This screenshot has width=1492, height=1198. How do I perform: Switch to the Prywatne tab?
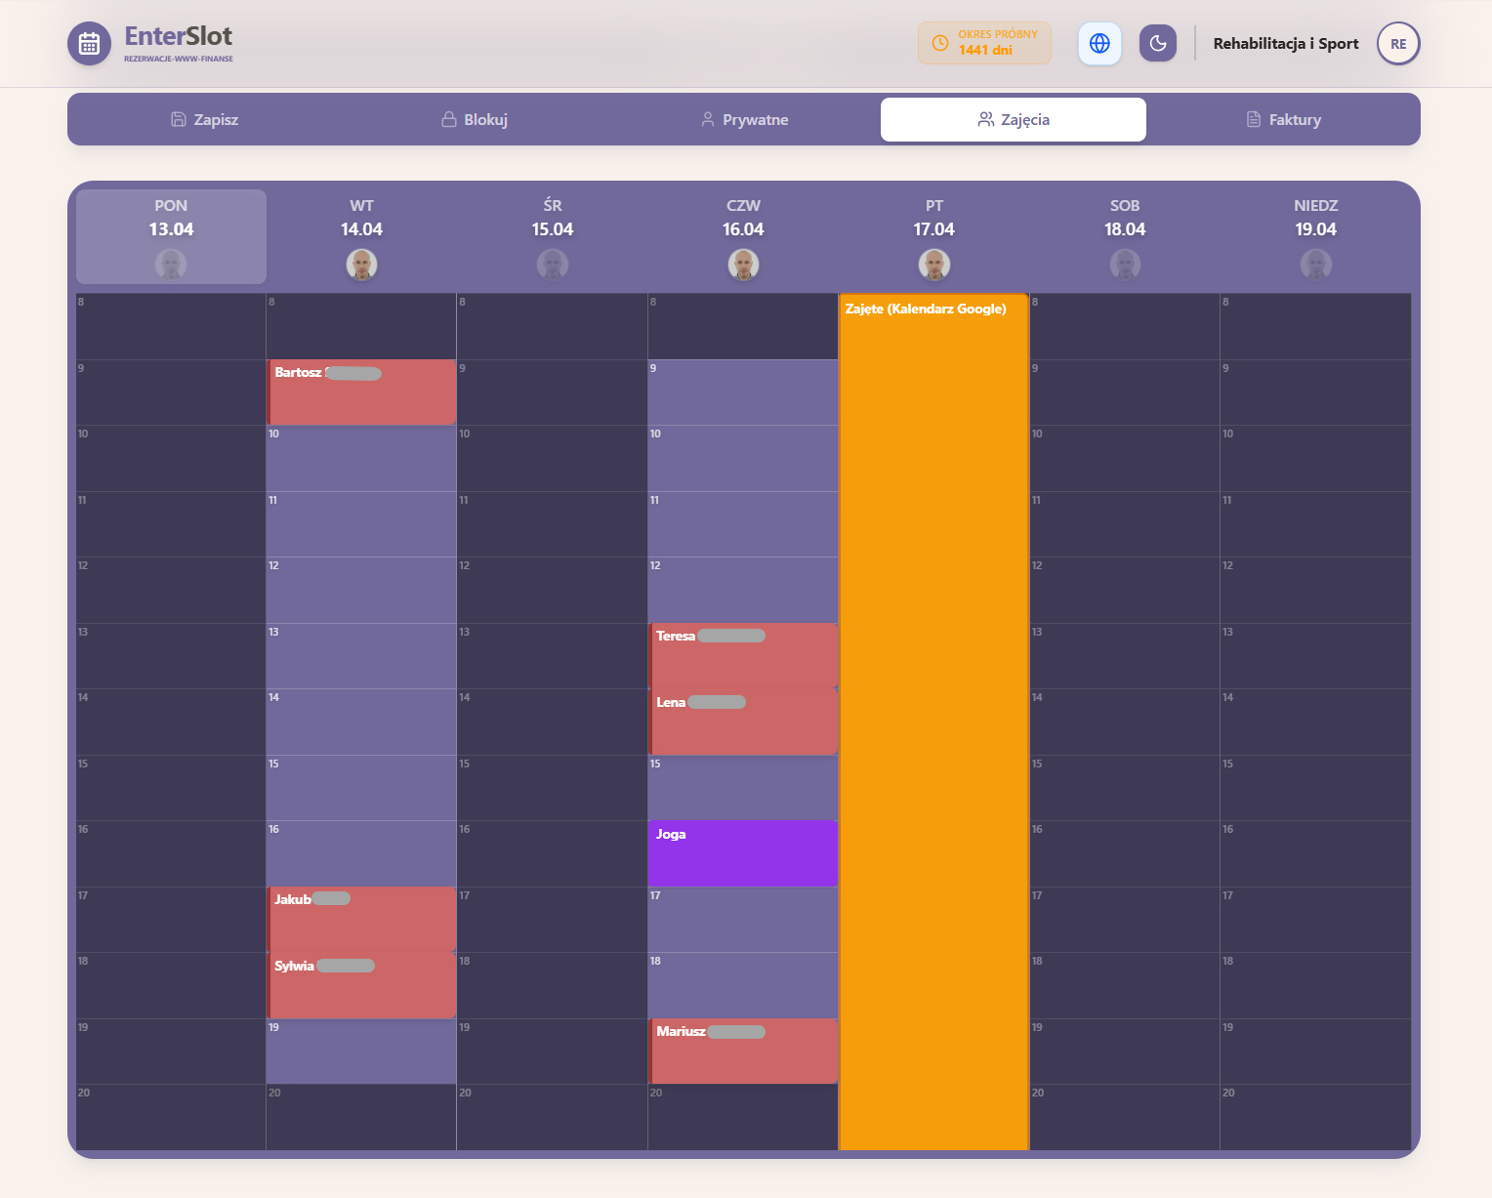coord(744,119)
